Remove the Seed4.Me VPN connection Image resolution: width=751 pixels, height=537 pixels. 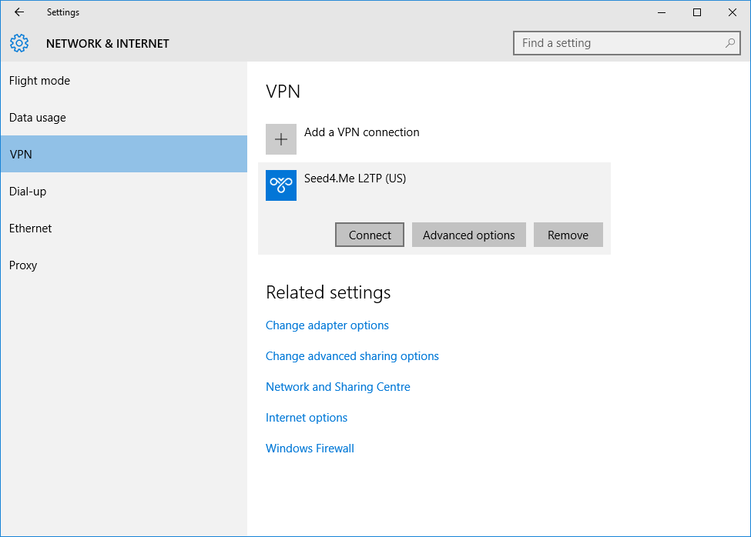568,235
